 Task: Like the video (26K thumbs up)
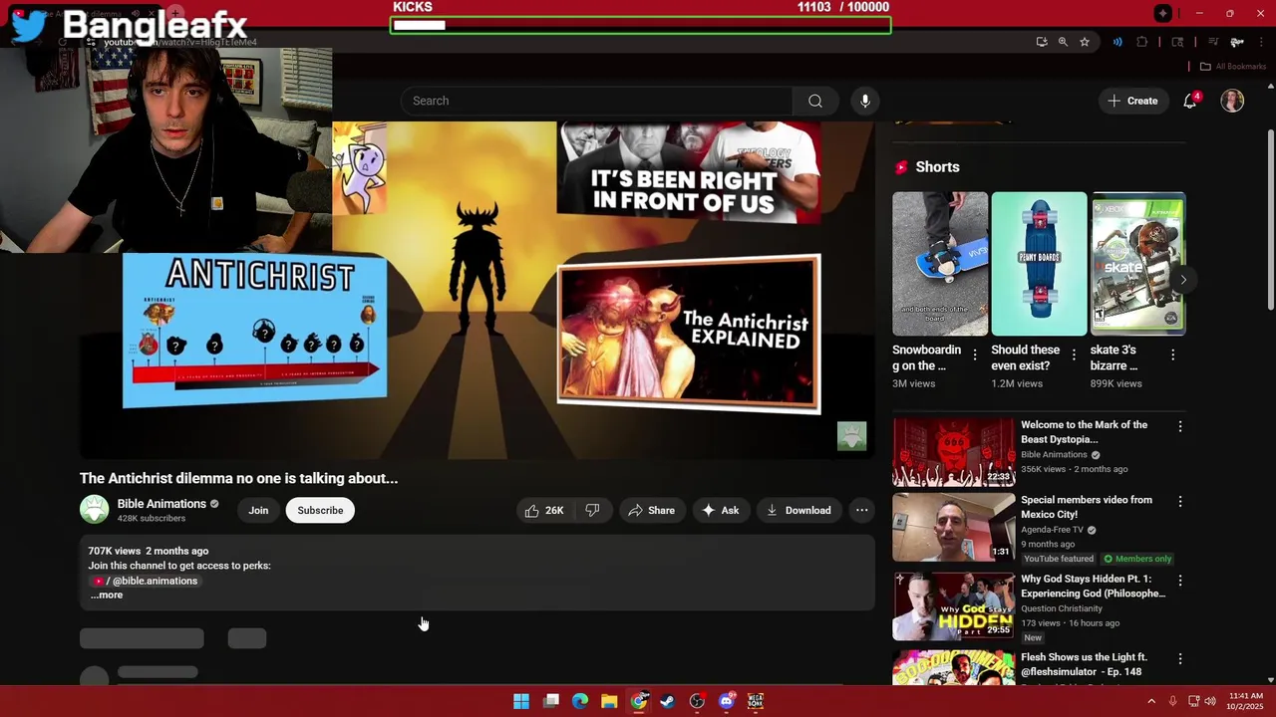[x=544, y=510]
